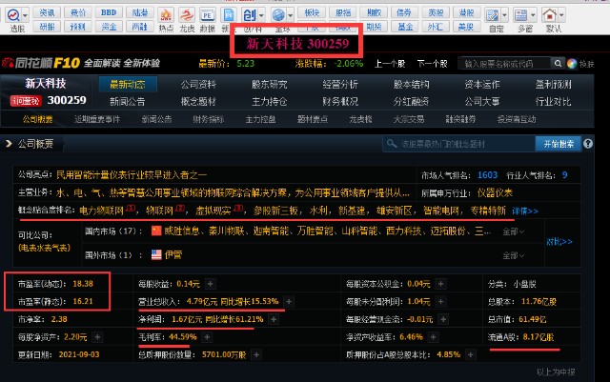
Task: Click the 开始搜索 button
Action: coord(559,144)
